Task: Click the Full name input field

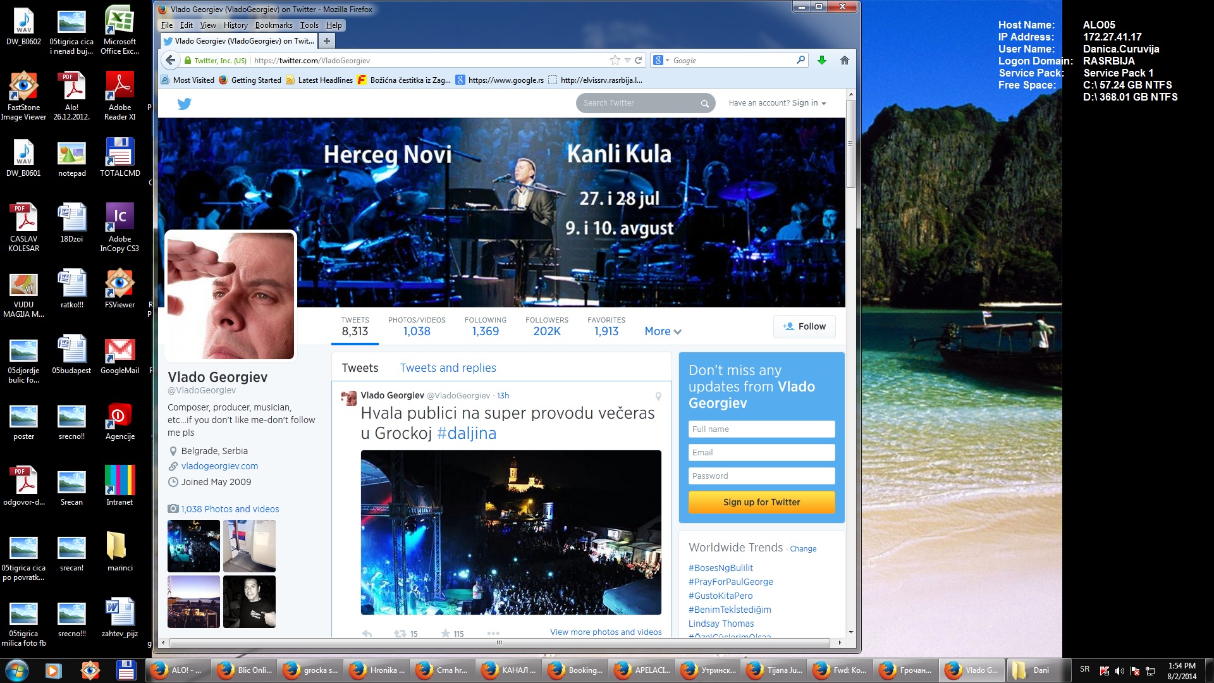Action: (761, 429)
